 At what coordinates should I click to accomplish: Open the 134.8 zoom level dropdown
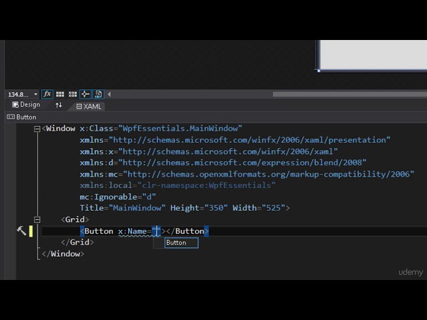click(x=22, y=95)
